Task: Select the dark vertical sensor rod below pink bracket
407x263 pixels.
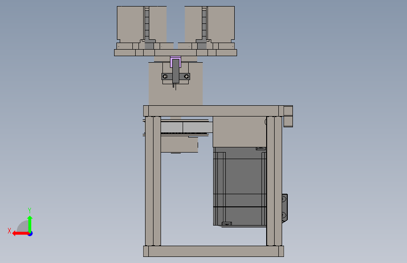Action: pos(176,71)
